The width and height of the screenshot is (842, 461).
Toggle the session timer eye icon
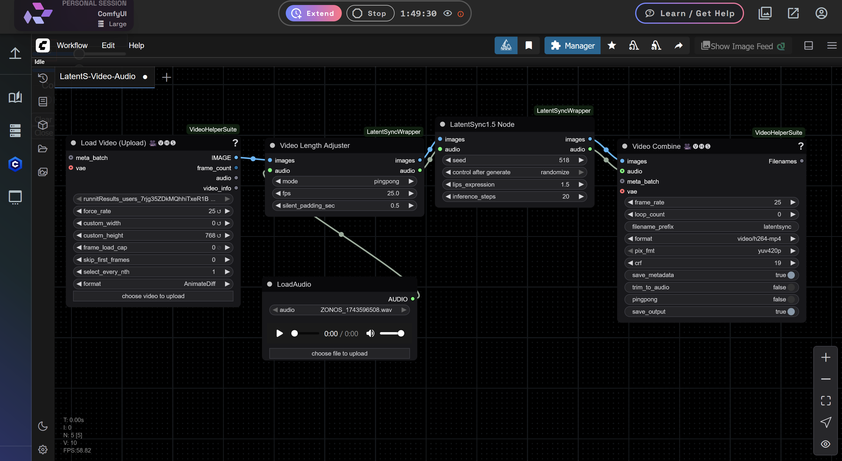tap(447, 13)
